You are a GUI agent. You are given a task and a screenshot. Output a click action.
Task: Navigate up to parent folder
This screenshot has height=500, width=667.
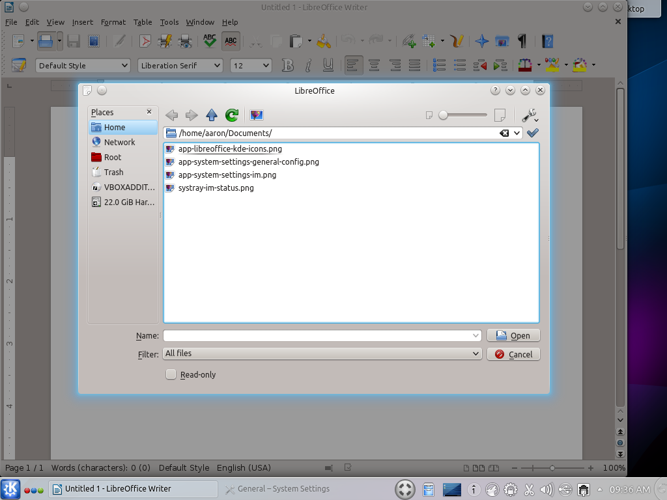[x=212, y=115]
